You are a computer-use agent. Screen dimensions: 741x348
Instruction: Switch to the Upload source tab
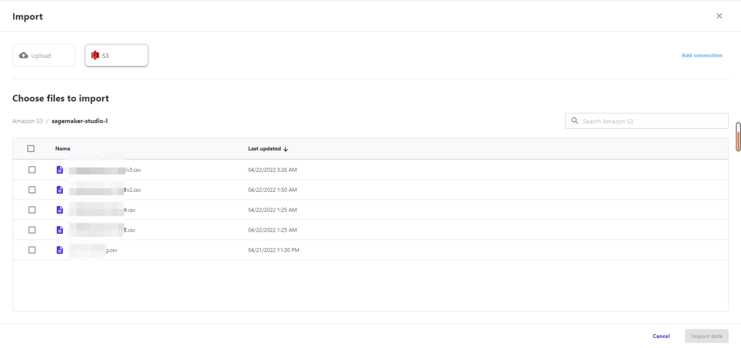click(x=44, y=56)
